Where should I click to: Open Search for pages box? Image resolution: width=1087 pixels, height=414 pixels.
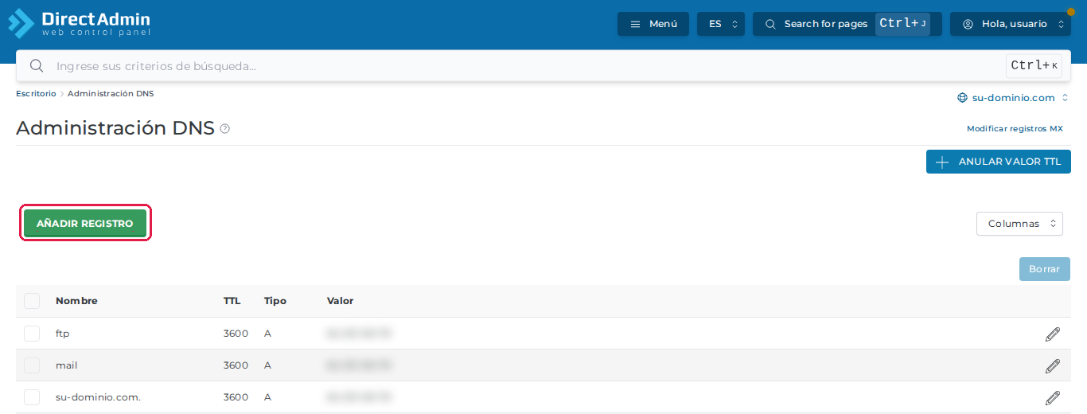(847, 24)
